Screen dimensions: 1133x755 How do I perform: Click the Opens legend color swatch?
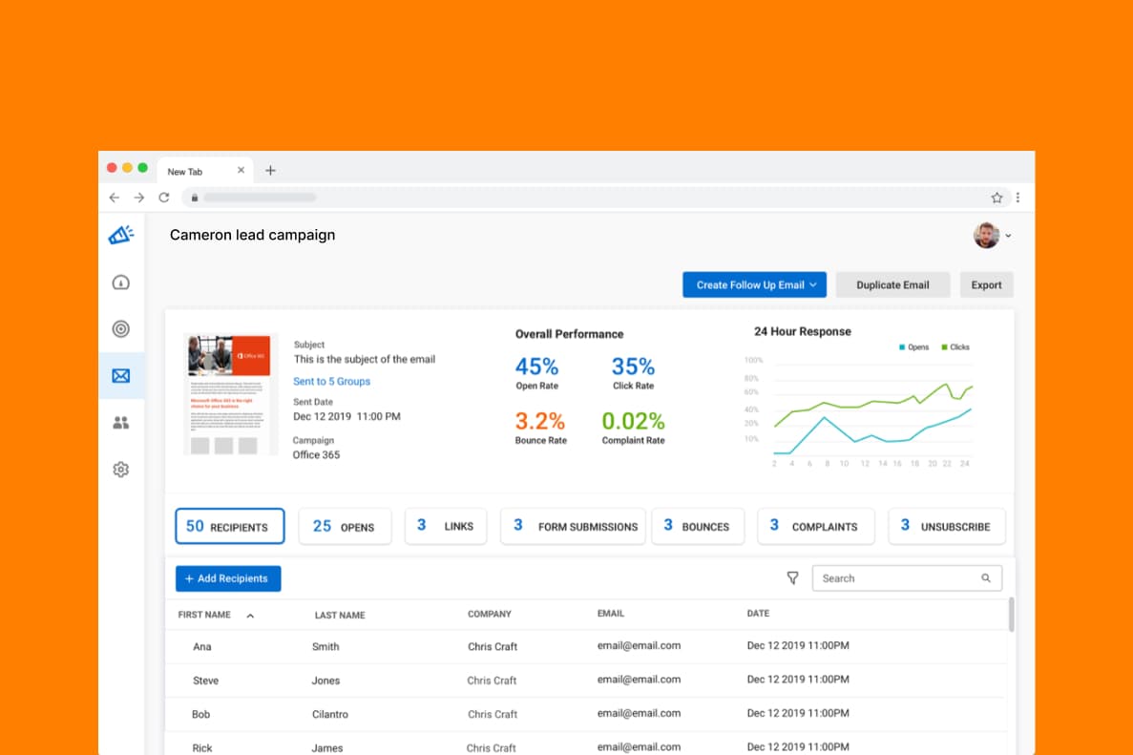point(902,347)
